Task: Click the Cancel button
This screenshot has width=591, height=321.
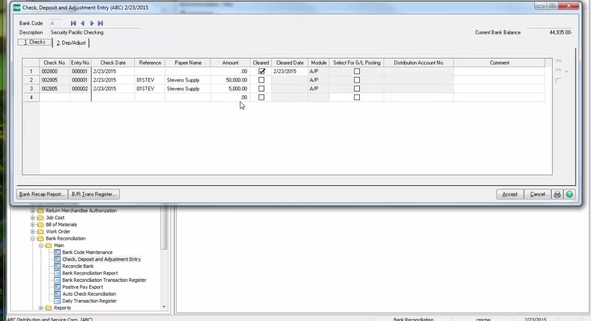Action: click(x=537, y=194)
